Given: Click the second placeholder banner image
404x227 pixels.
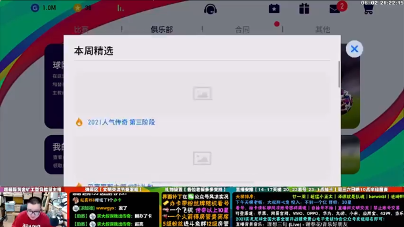Looking at the screenshot, I should (x=202, y=158).
